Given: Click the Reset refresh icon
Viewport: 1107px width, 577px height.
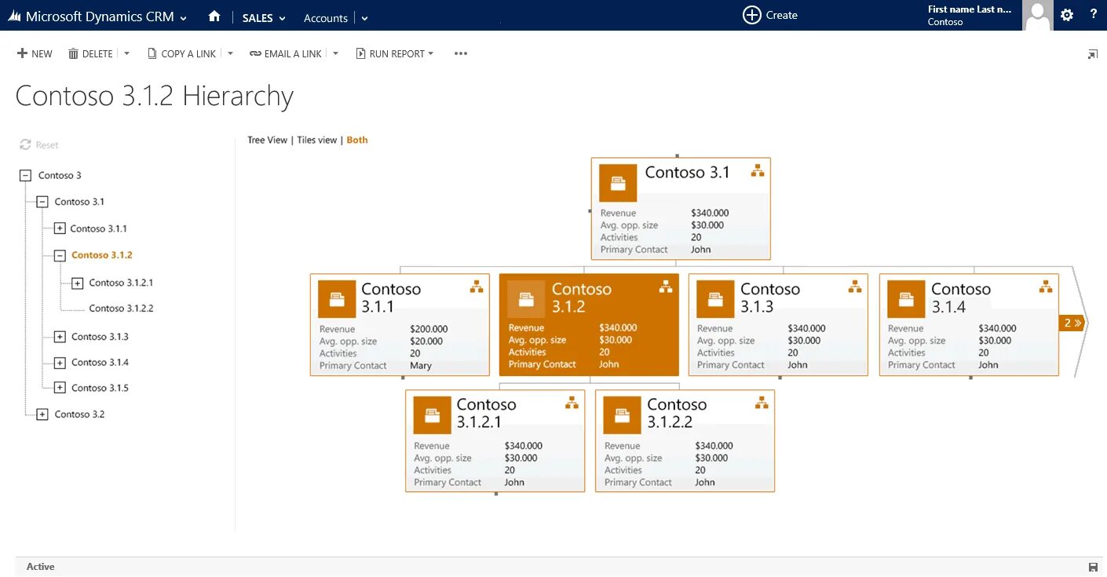Looking at the screenshot, I should (x=25, y=144).
